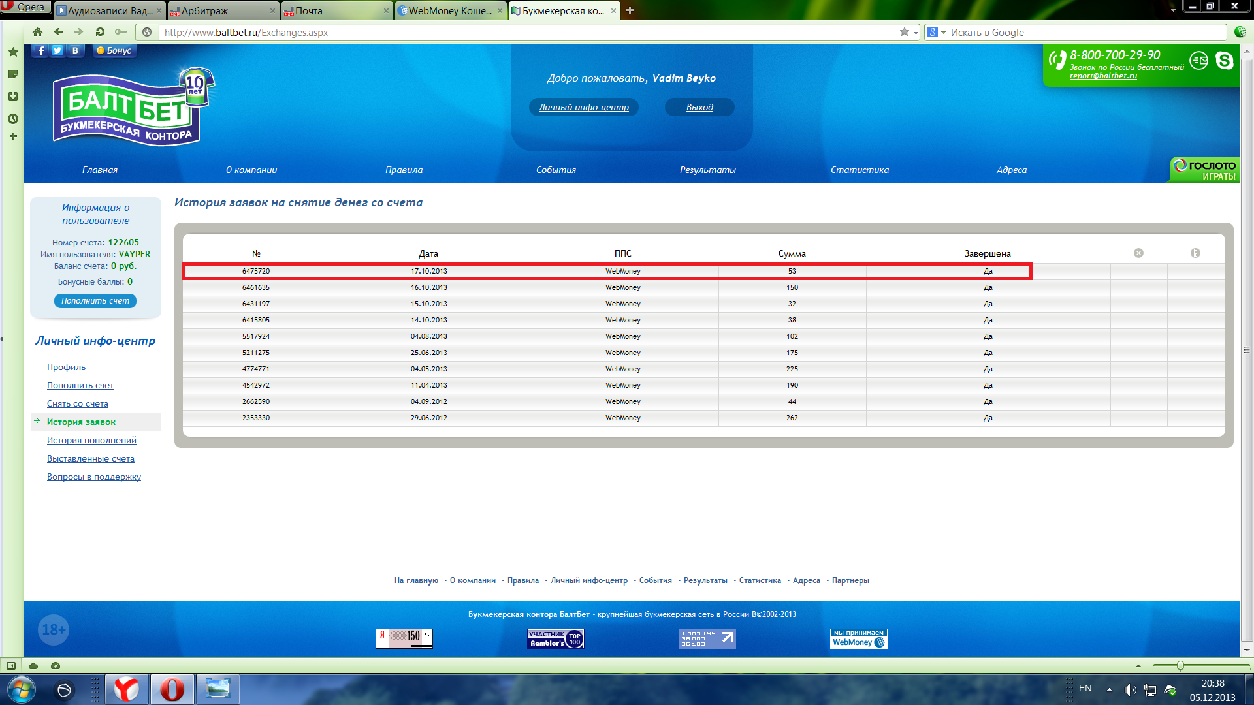Click the Facebook icon in page header
Screen dimensions: 1254x705
pyautogui.click(x=40, y=50)
